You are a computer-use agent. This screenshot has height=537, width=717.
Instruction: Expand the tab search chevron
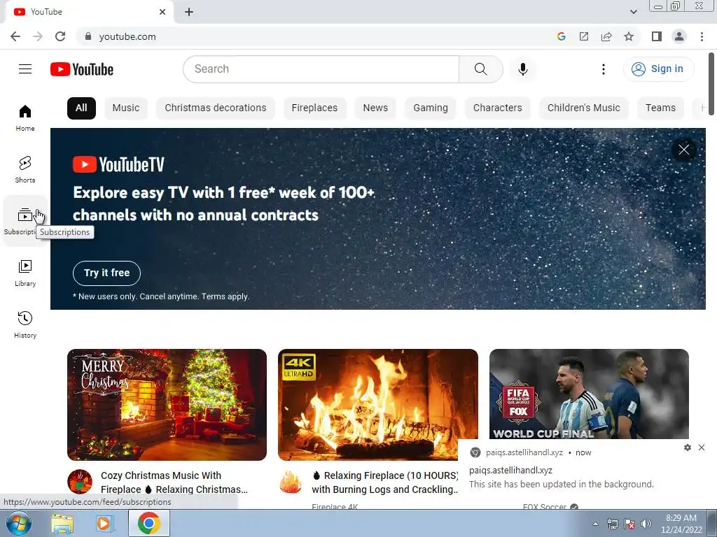[x=633, y=12]
